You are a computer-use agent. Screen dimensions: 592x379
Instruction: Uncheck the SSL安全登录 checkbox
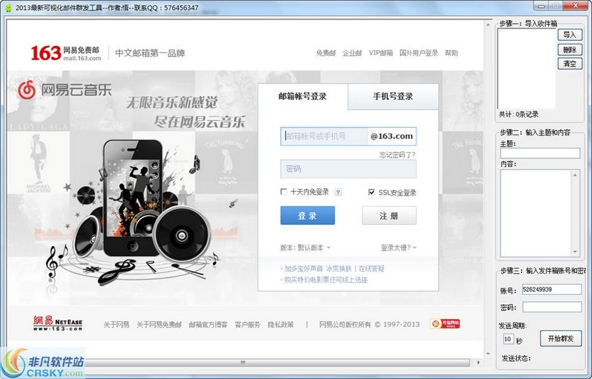click(372, 192)
